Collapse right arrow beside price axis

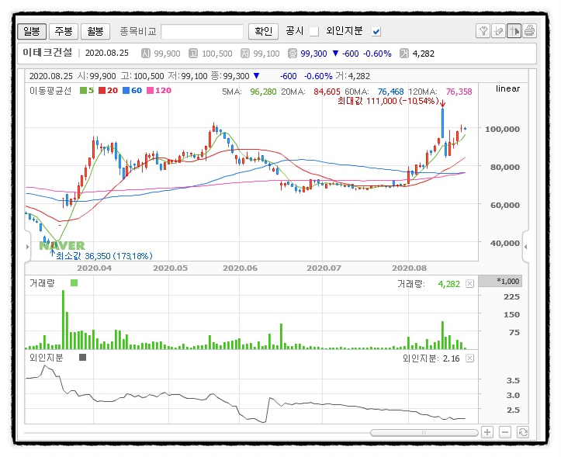click(x=525, y=247)
